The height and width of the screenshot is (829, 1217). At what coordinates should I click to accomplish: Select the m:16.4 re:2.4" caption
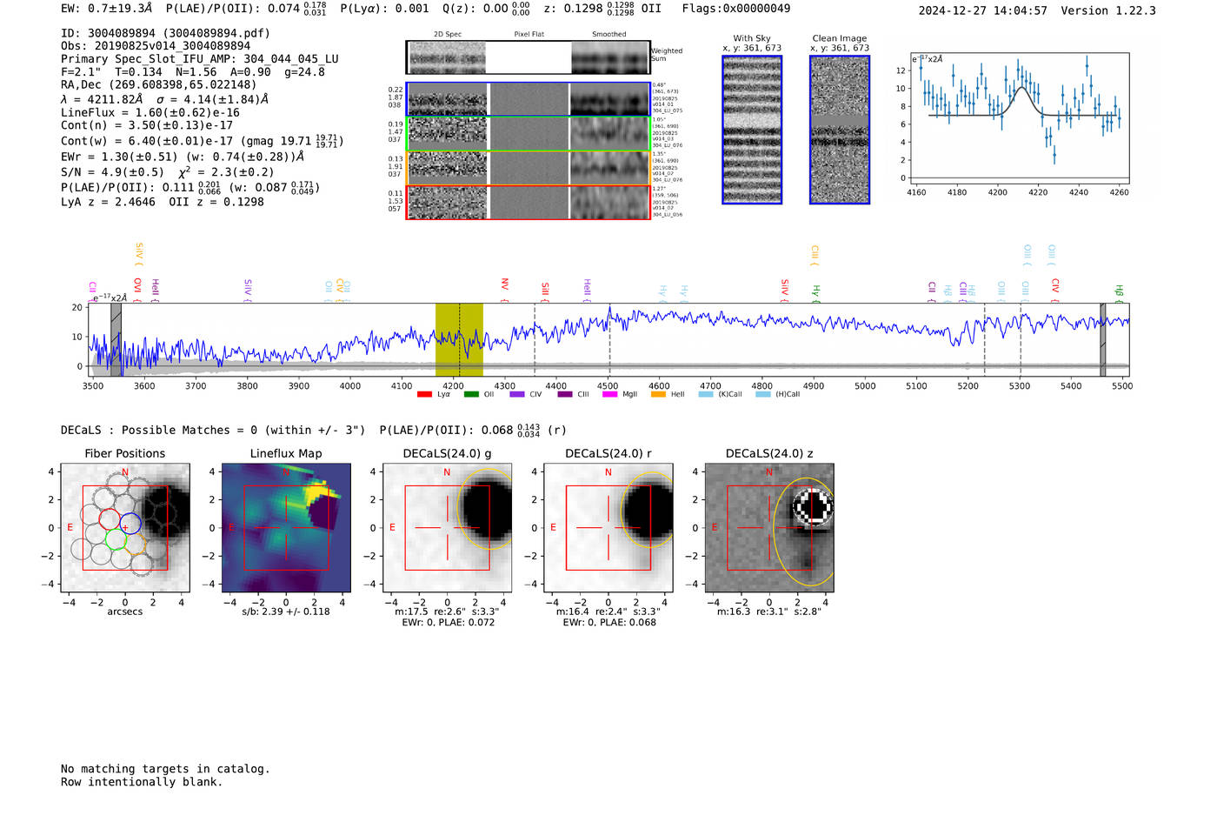pyautogui.click(x=608, y=612)
